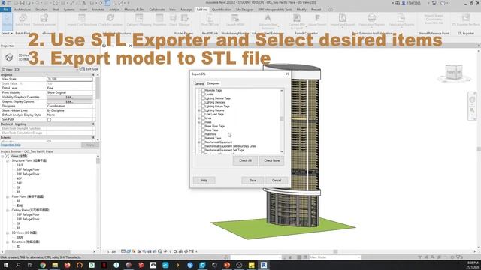This screenshot has width=481, height=270.
Task: Open the Collaborate ribbon tab
Action: (157, 10)
